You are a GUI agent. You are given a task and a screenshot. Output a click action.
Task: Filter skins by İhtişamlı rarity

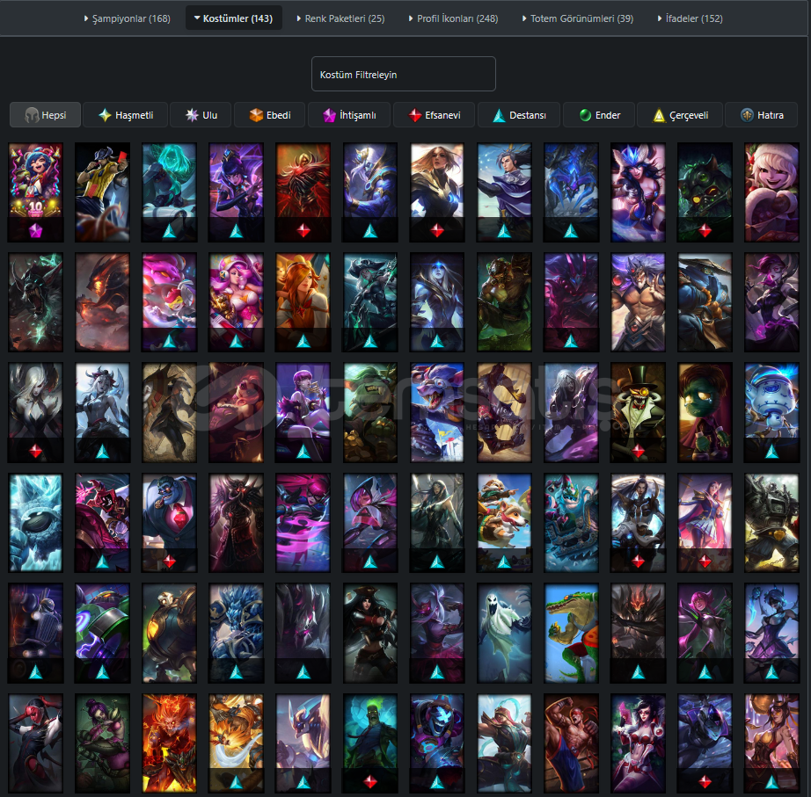(349, 115)
